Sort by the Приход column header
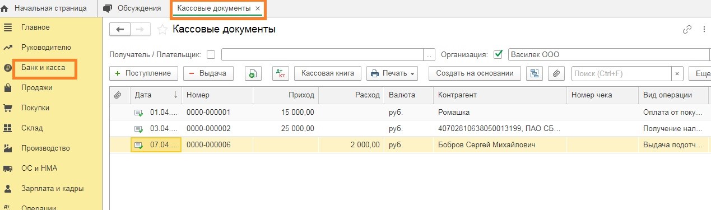The image size is (711, 210). pos(286,95)
